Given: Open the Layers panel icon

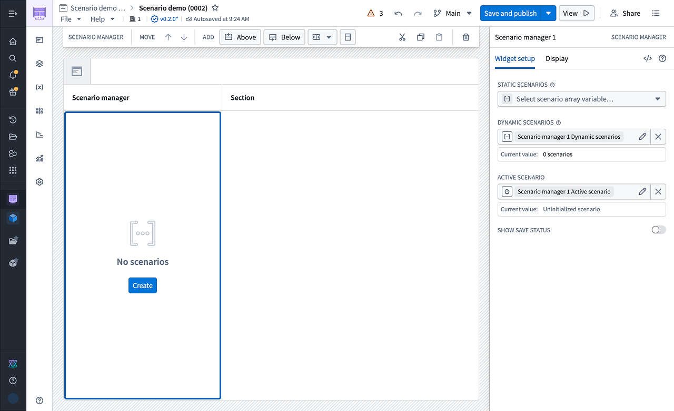Looking at the screenshot, I should click(x=39, y=64).
